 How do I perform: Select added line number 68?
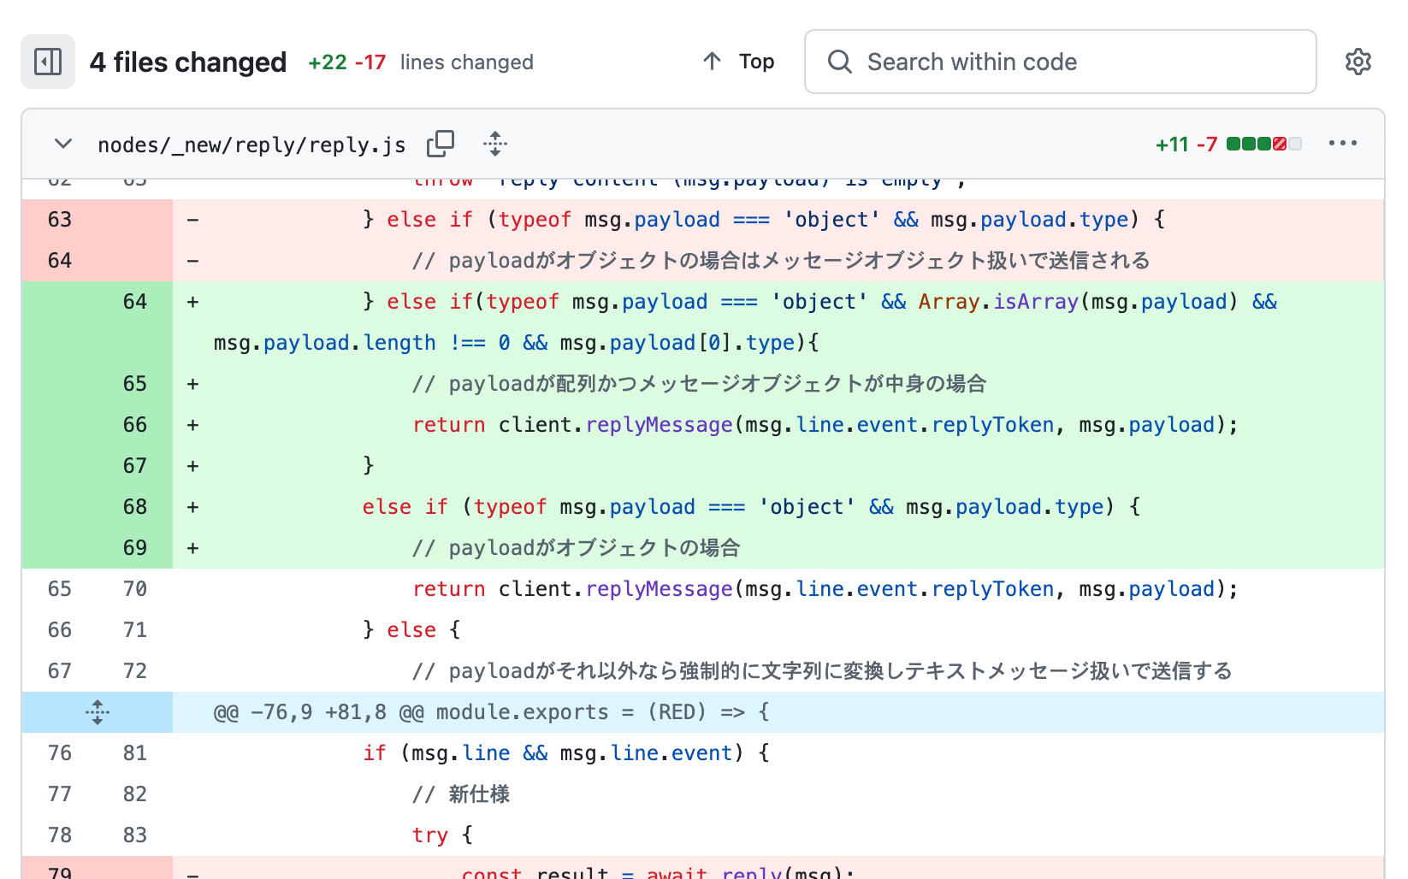(135, 507)
